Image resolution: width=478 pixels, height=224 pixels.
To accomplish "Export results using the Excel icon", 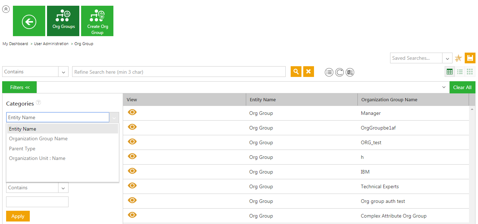I will (x=350, y=72).
